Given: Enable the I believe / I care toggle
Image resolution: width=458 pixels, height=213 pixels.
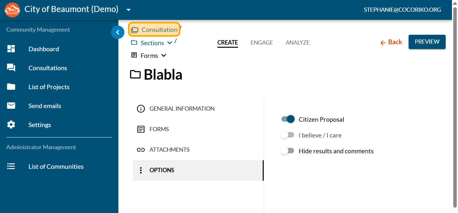Looking at the screenshot, I should pos(288,135).
